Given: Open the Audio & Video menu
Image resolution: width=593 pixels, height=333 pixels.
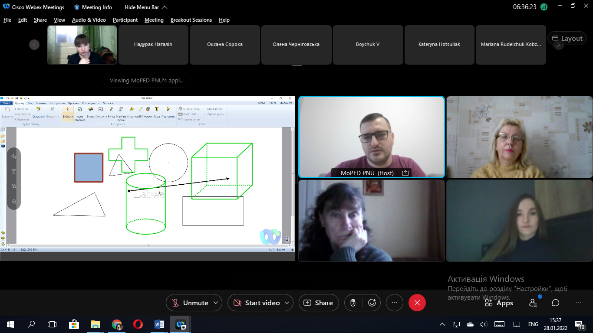Looking at the screenshot, I should (x=89, y=20).
